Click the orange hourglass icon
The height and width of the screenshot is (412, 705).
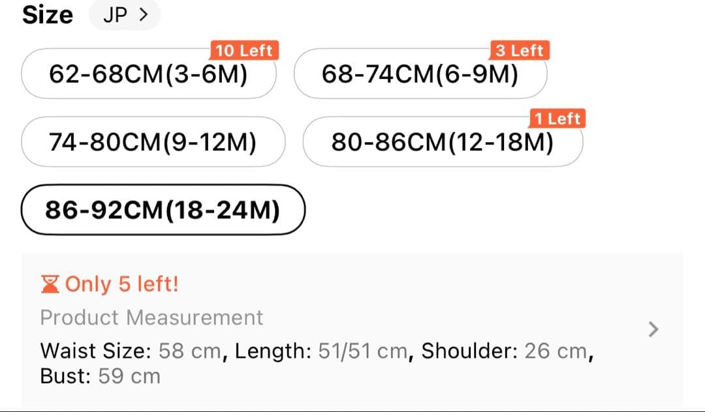(50, 284)
